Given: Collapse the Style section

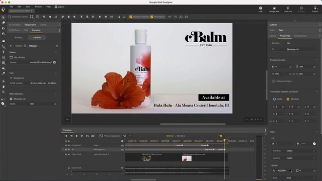Looking at the screenshot, I should (316, 132).
